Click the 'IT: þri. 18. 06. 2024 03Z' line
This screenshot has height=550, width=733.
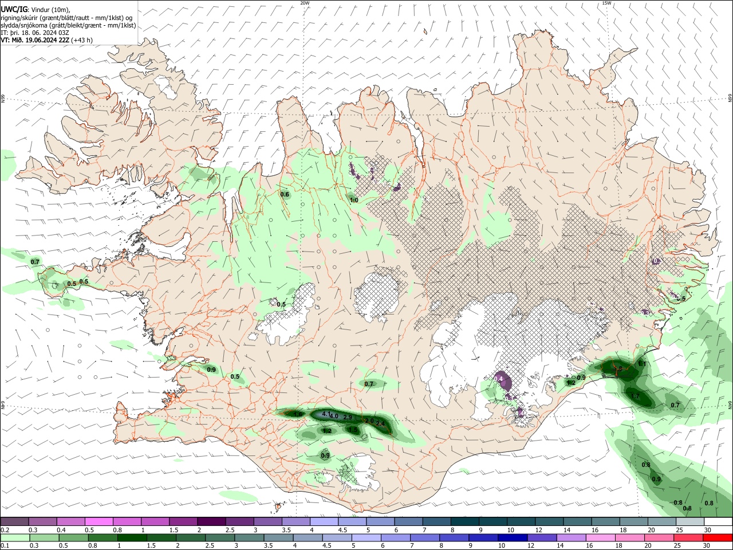(x=34, y=33)
